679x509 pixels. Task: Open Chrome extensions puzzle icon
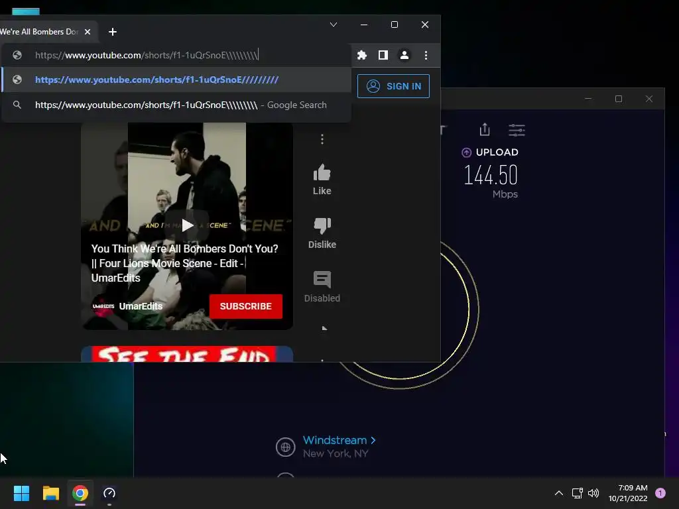[362, 55]
